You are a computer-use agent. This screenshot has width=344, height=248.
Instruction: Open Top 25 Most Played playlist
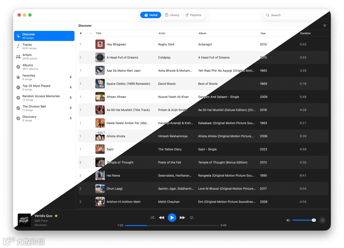44,87
